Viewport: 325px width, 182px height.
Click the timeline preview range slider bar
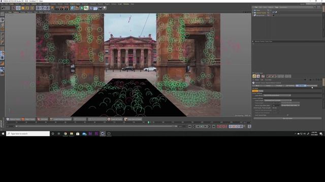coord(96,126)
